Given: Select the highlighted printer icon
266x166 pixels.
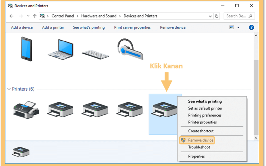Looking at the screenshot, I should point(164,109).
